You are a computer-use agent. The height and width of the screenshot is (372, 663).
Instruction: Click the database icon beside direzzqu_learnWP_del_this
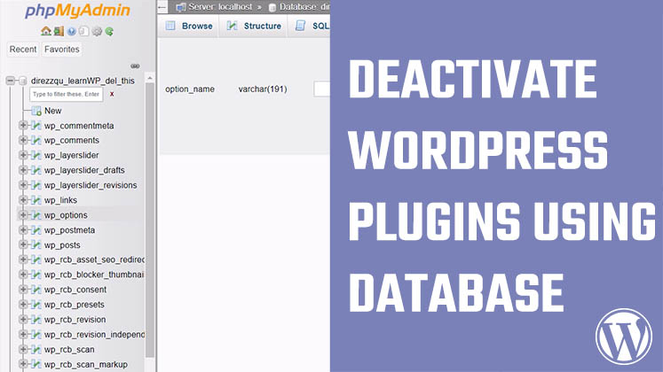click(23, 81)
